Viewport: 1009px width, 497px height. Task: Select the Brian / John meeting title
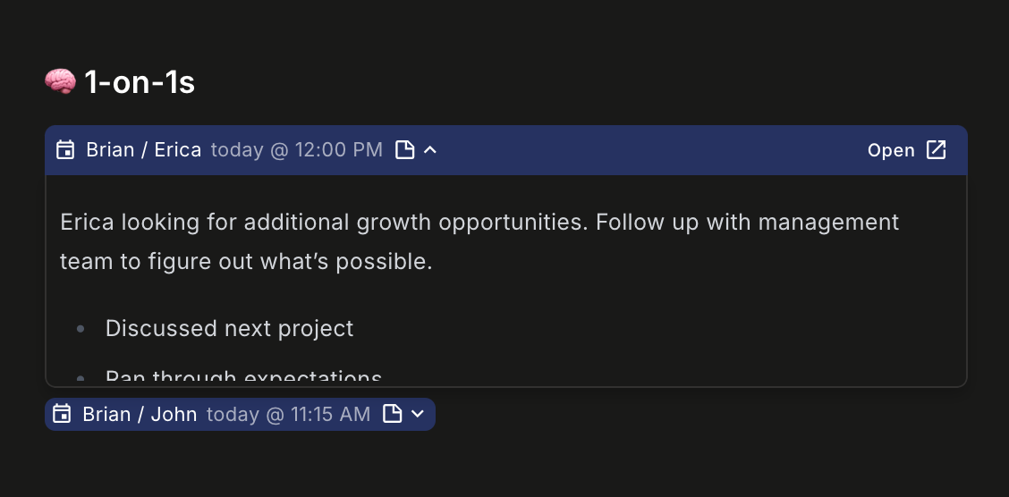[140, 414]
